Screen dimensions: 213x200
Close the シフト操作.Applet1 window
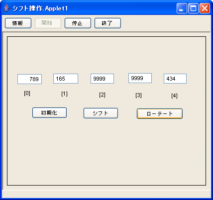point(205,8)
